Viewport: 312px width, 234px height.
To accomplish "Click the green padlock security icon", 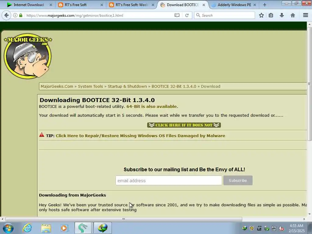I will pyautogui.click(x=21, y=15).
